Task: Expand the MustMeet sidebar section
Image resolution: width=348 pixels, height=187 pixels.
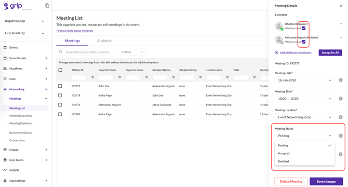Action: coord(46,69)
